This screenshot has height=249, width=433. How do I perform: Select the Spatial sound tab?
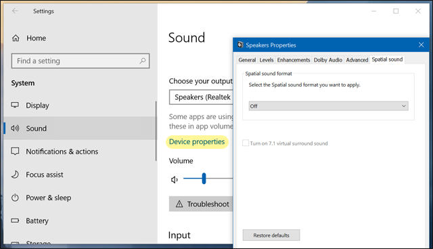click(387, 60)
